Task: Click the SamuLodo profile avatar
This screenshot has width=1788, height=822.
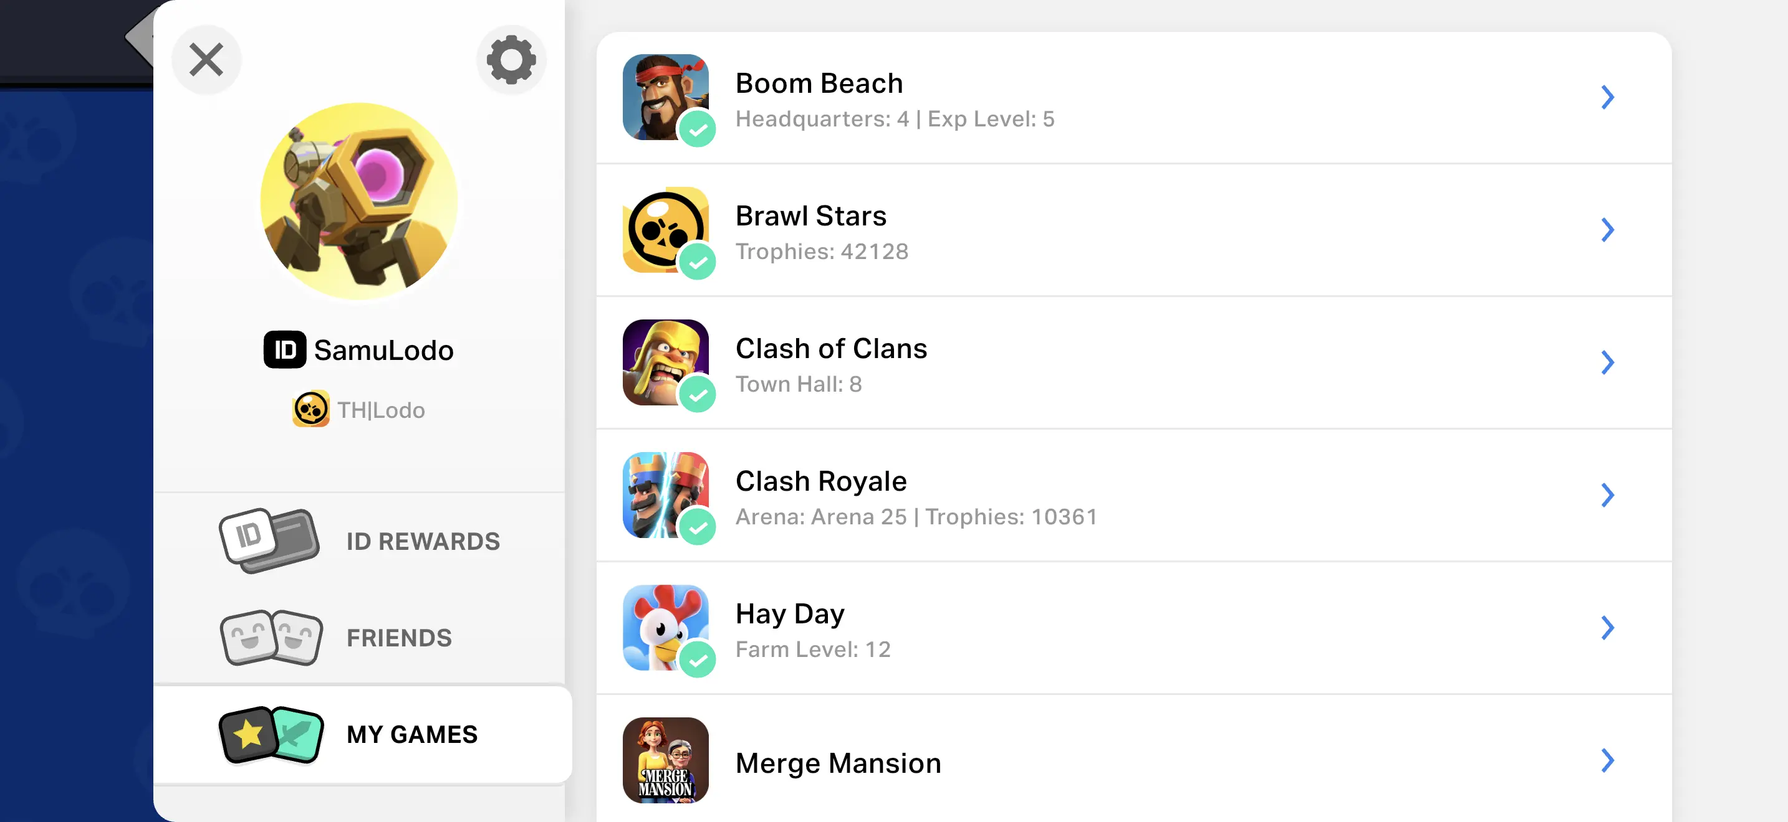Action: click(x=359, y=201)
